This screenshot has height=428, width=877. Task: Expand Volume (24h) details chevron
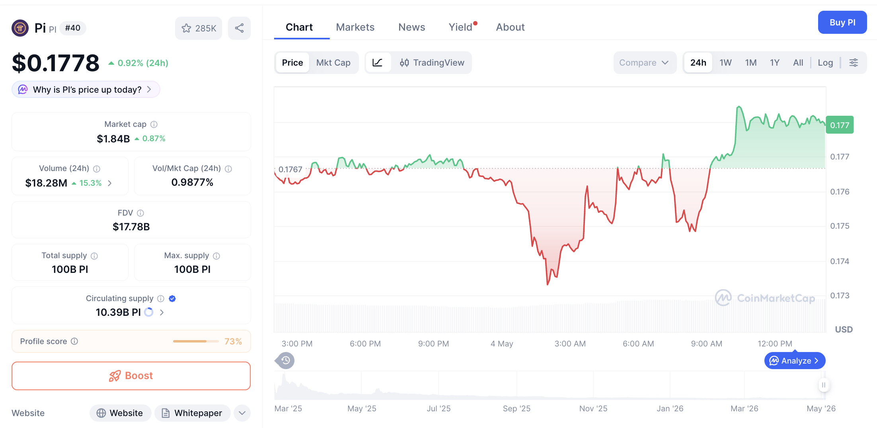click(x=110, y=183)
